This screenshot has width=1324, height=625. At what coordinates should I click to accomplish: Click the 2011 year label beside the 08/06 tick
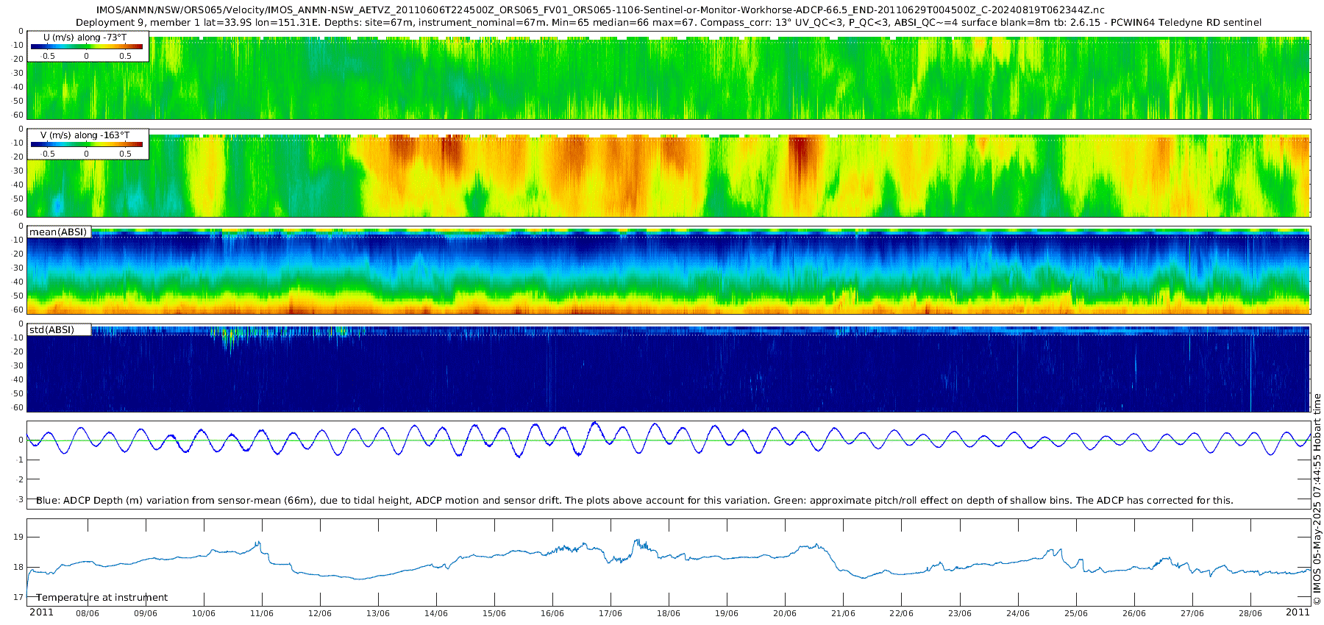point(41,612)
